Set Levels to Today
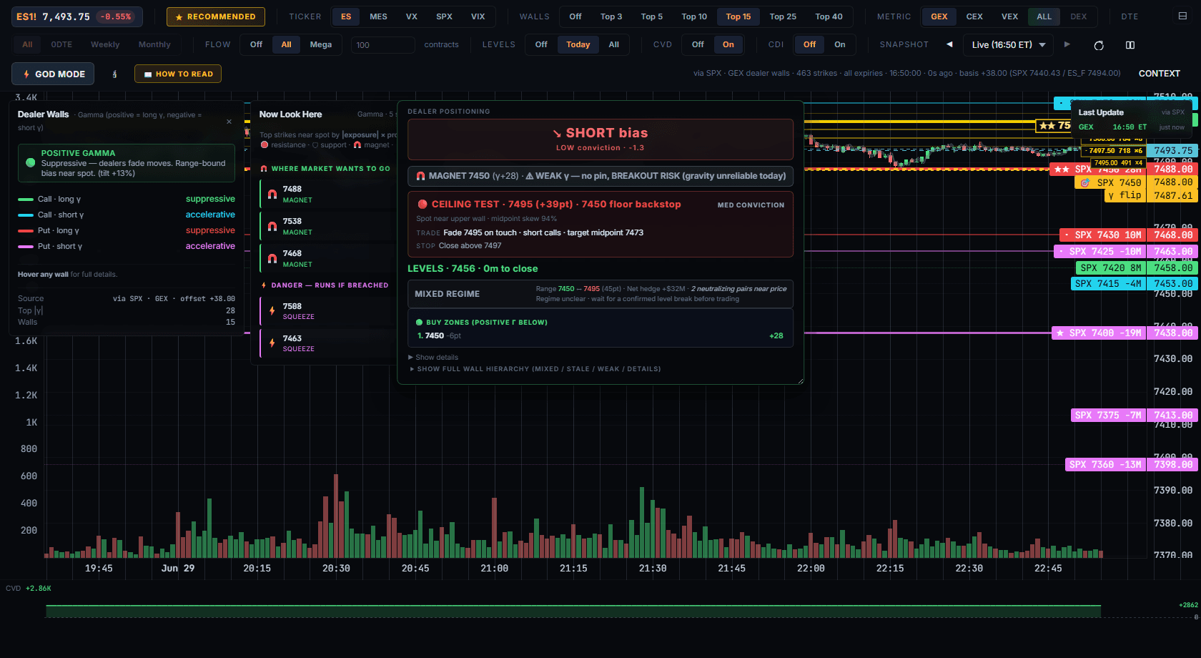Image resolution: width=1201 pixels, height=658 pixels. point(578,44)
